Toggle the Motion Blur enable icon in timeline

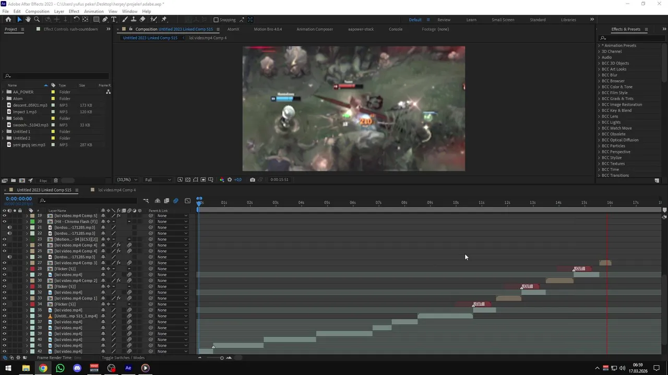[x=175, y=201]
